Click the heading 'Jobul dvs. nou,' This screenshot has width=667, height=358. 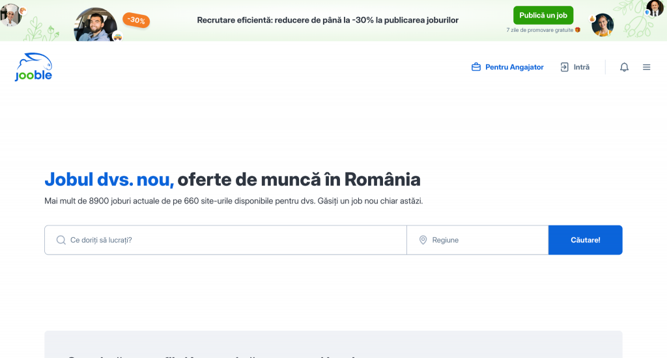pyautogui.click(x=109, y=179)
